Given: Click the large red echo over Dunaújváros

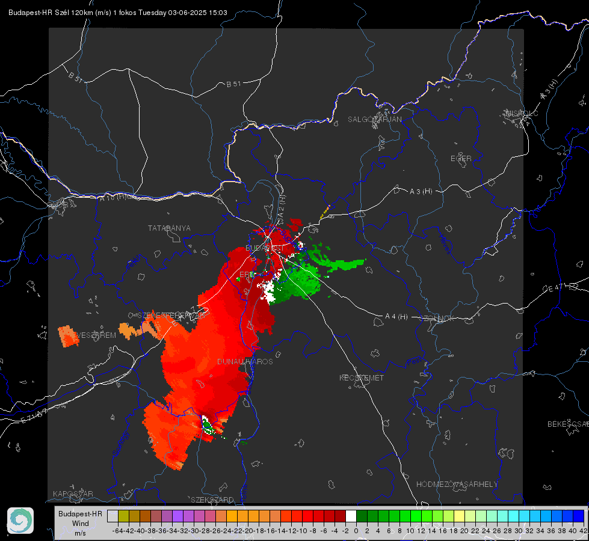Looking at the screenshot, I should point(211,356).
